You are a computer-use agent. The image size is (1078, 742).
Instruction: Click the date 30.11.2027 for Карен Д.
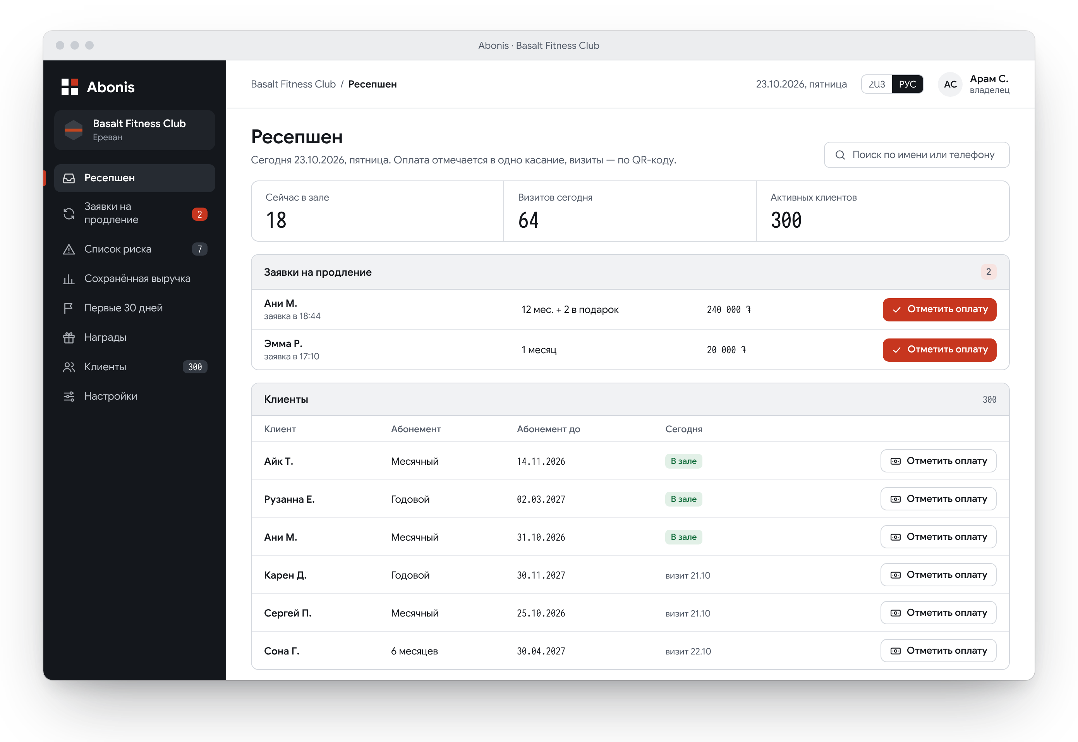pyautogui.click(x=541, y=575)
